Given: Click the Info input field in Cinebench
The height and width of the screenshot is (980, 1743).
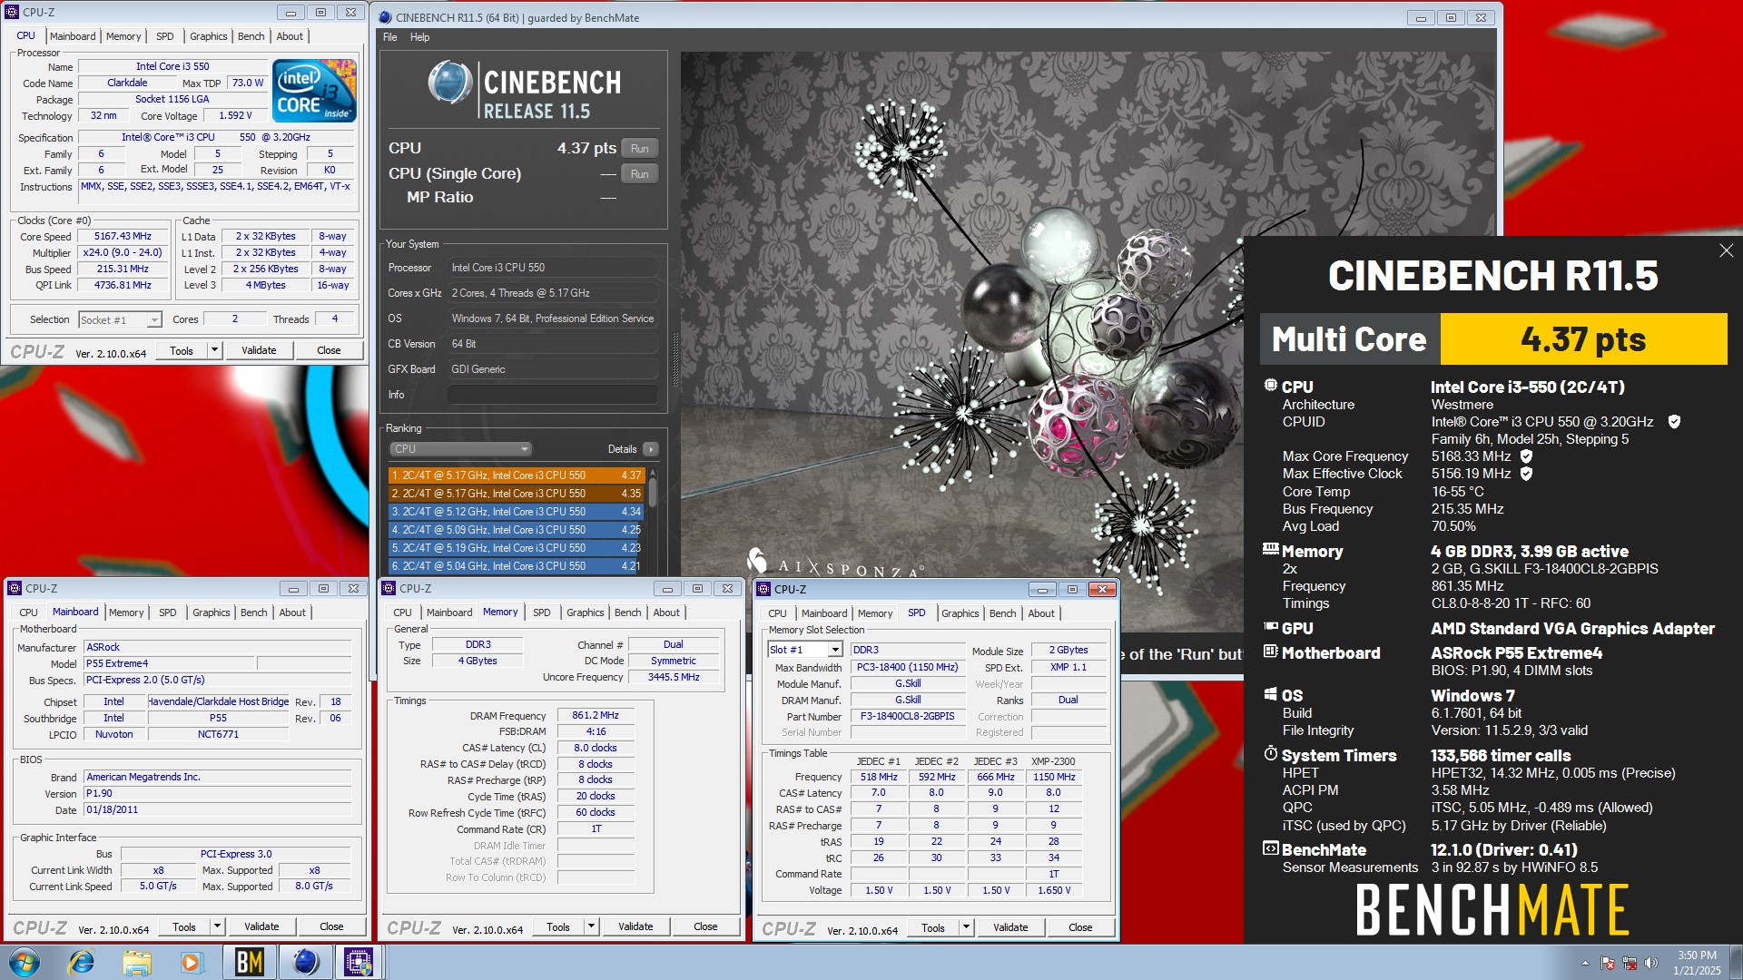Looking at the screenshot, I should click(553, 395).
